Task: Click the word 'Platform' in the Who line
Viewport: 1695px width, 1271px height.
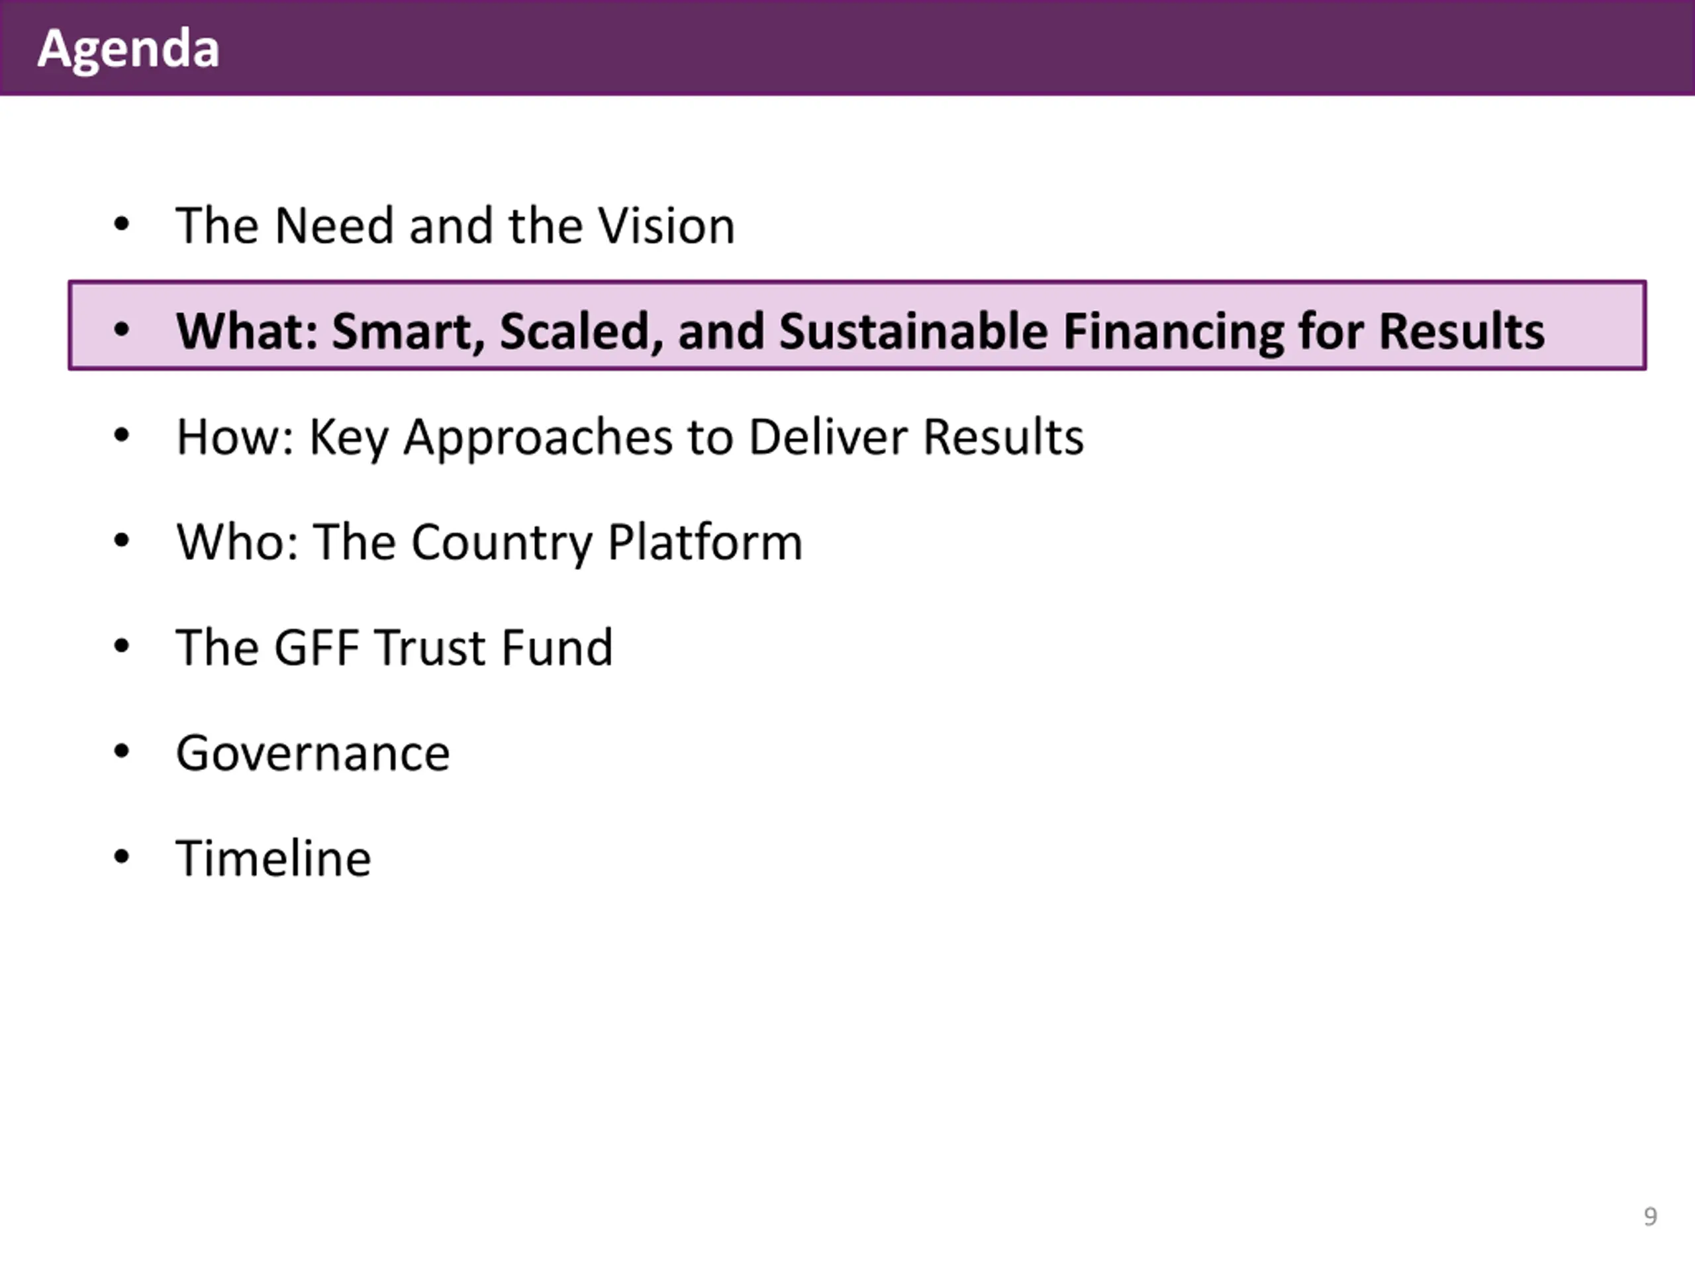Action: pos(705,541)
